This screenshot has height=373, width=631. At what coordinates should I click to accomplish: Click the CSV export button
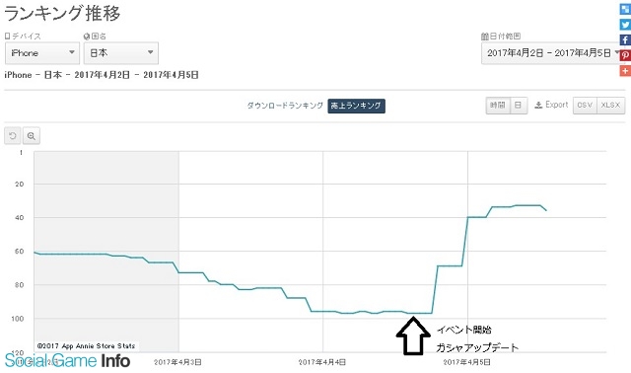(x=585, y=106)
